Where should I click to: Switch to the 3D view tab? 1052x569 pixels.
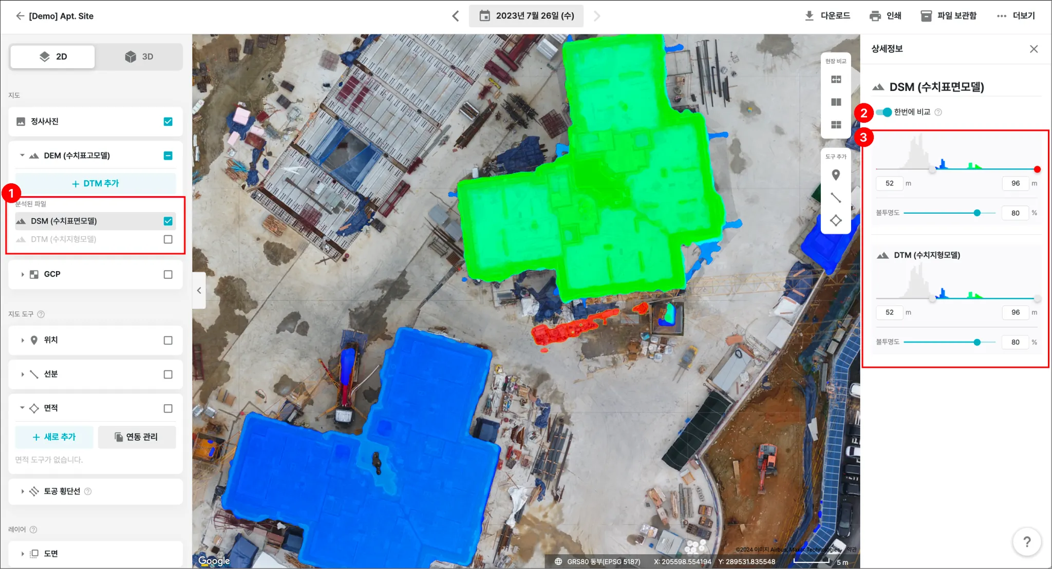(x=139, y=56)
